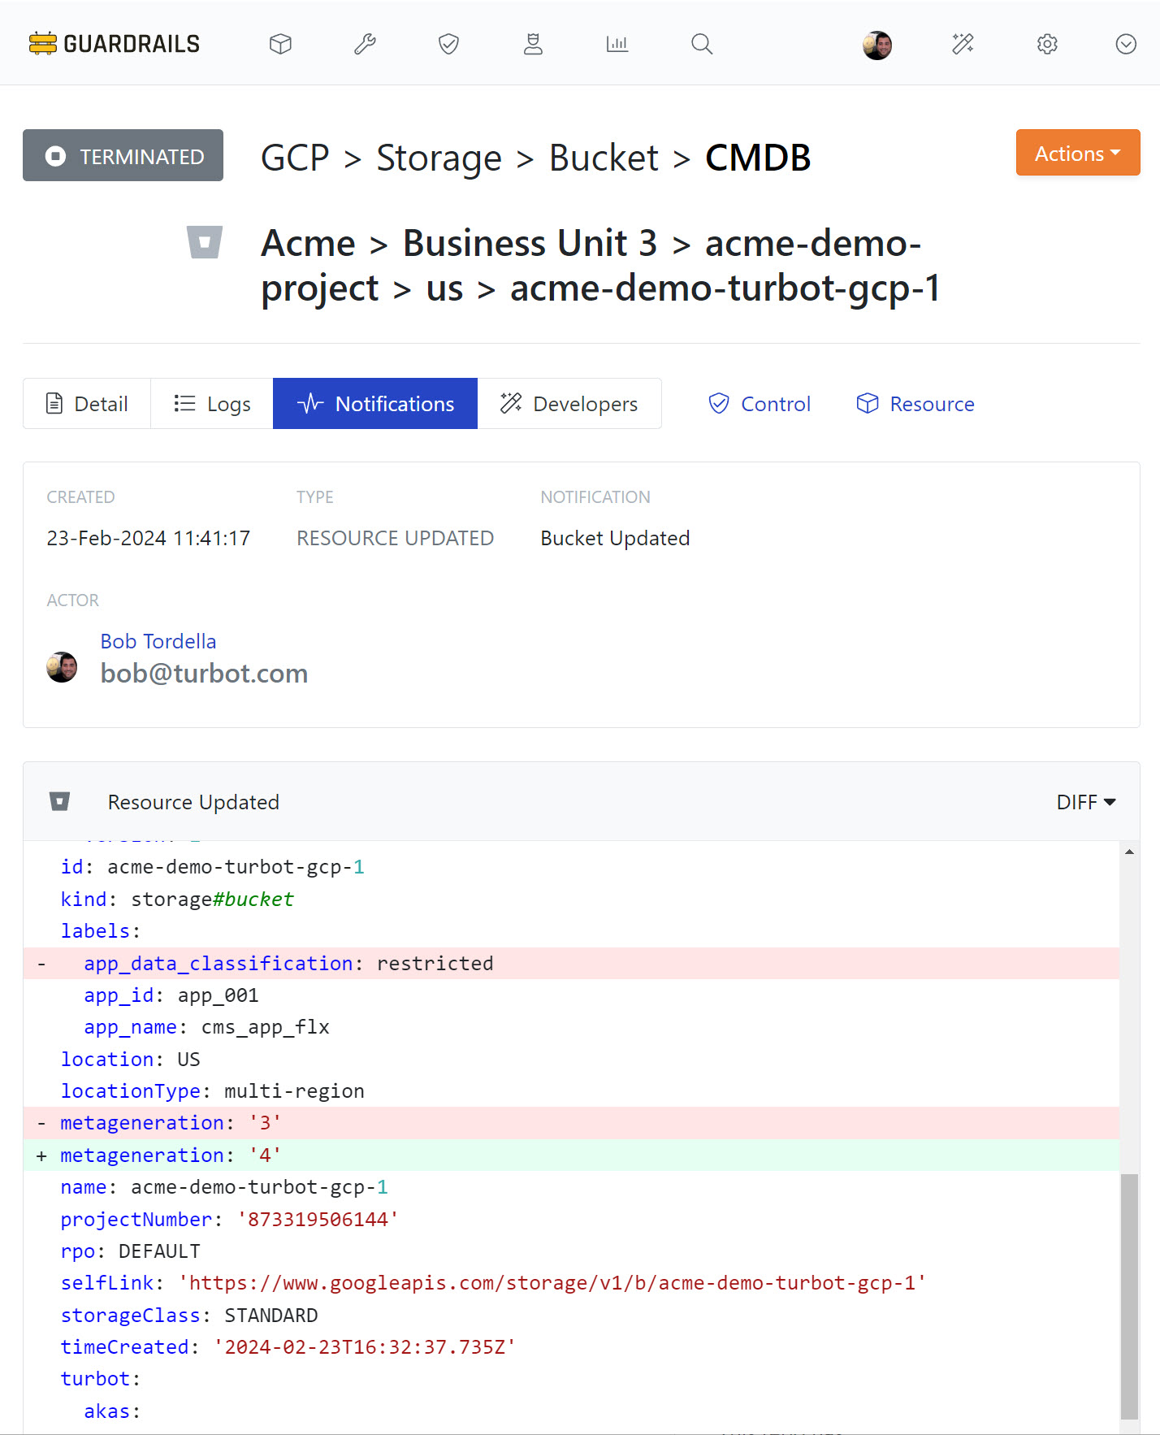This screenshot has height=1435, width=1160.
Task: Click the storageClass: STANDARD line
Action: (x=189, y=1315)
